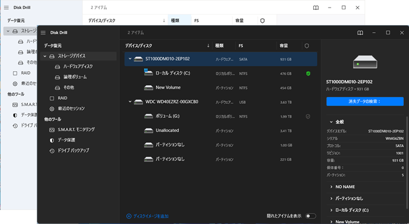Click serial number W9AS6ZBN value
The height and width of the screenshot is (224, 409).
394,139
